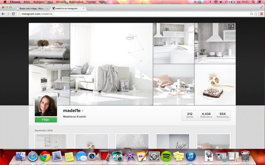
Task: Open the options dots beside madel1e username
Action: tap(82, 111)
